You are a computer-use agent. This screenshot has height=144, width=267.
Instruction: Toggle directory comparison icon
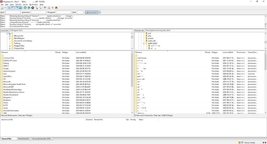pos(49,8)
